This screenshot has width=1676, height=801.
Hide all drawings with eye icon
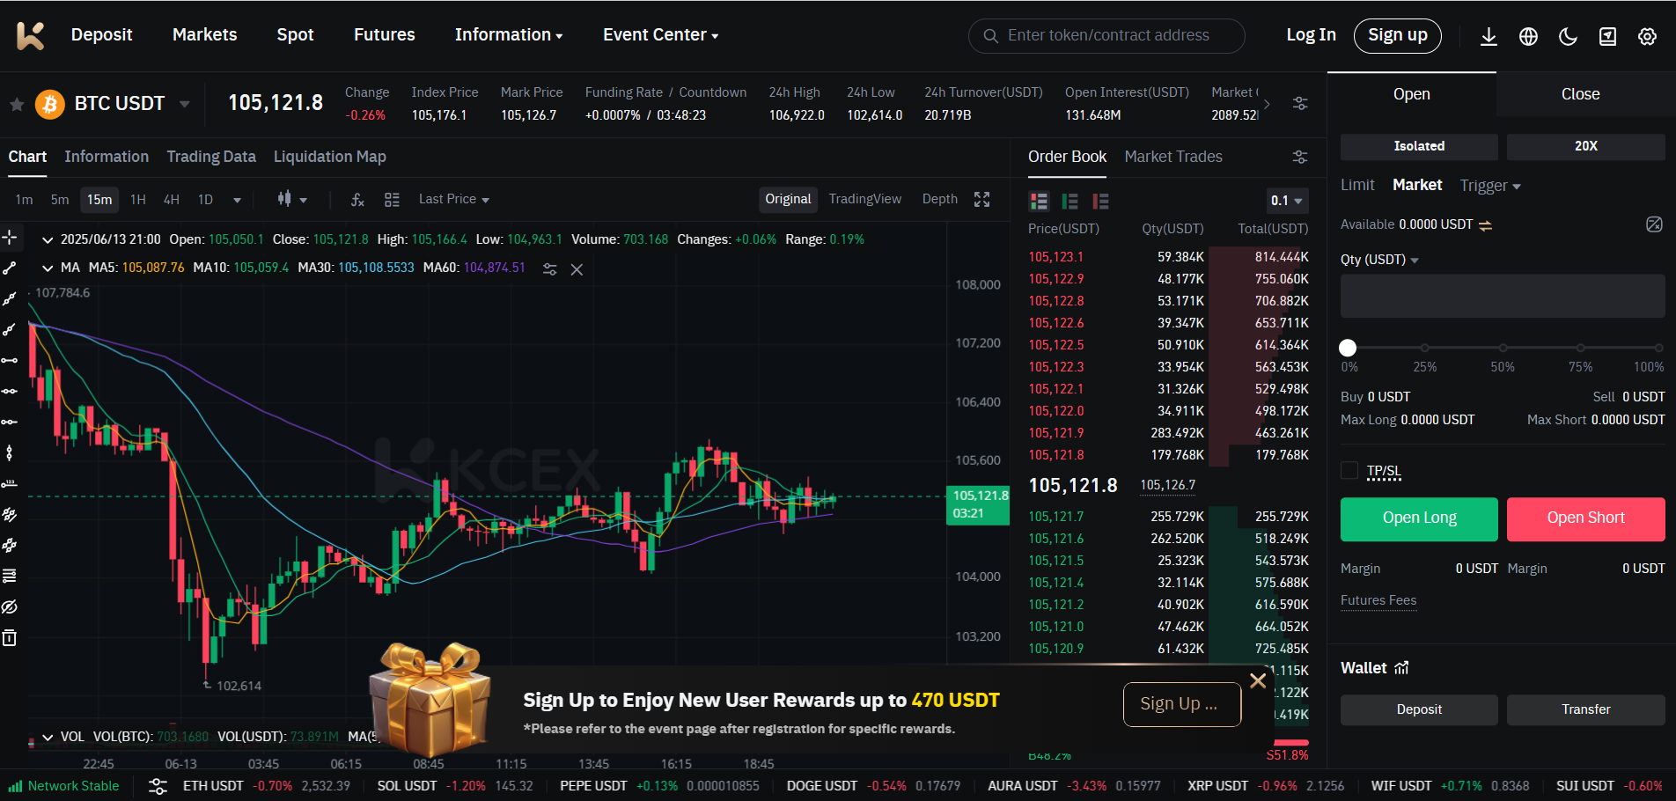(x=10, y=606)
